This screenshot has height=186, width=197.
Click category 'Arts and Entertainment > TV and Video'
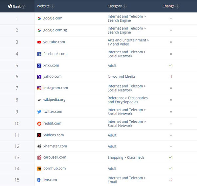(x=128, y=42)
